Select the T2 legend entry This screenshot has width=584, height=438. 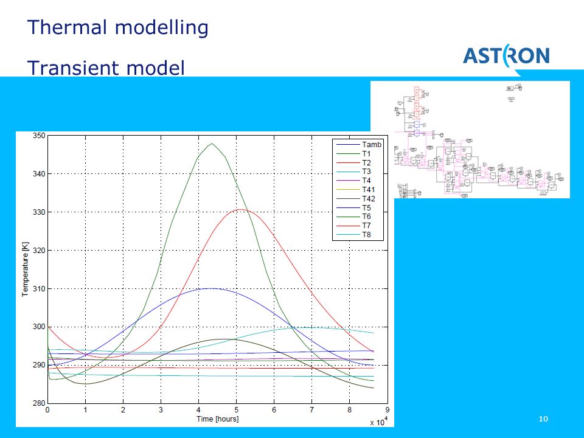pyautogui.click(x=354, y=163)
